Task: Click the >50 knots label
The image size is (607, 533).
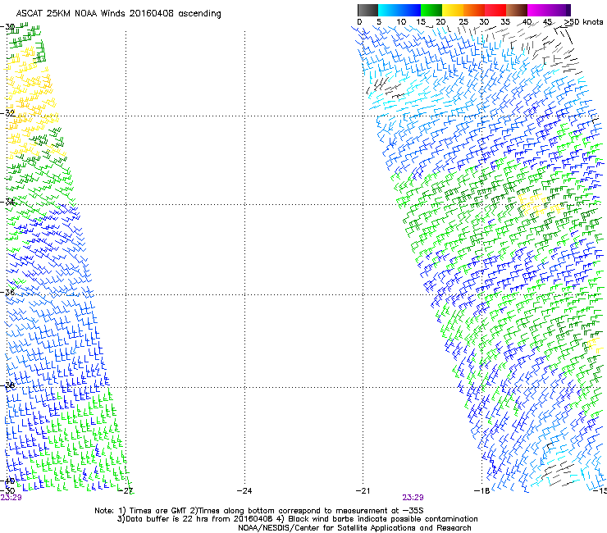Action: [583, 22]
